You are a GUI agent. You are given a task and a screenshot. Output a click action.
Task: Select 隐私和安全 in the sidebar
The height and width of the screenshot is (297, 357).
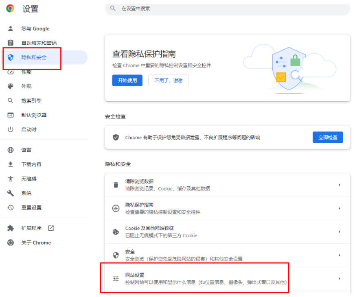[44, 57]
